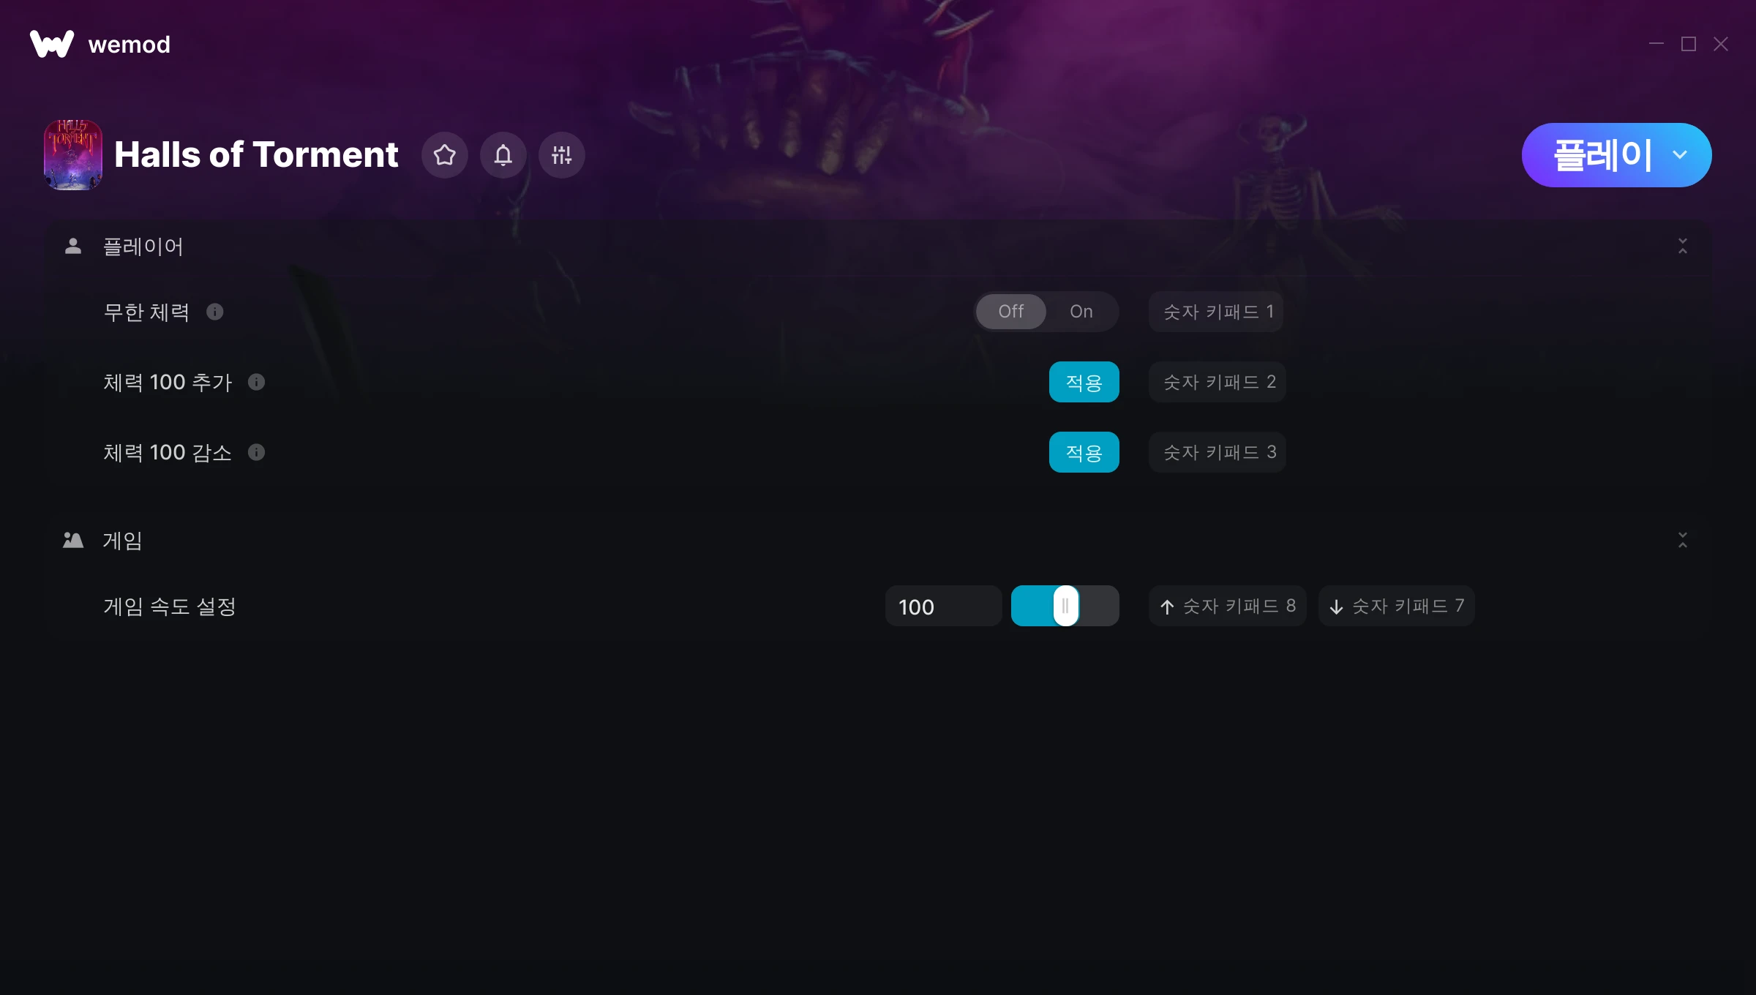1756x995 pixels.
Task: Set 무한 체력 toggle to Off
Action: coord(1011,312)
